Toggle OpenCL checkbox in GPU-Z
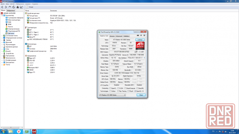Screen dimensions: 239x134 (110, 88)
